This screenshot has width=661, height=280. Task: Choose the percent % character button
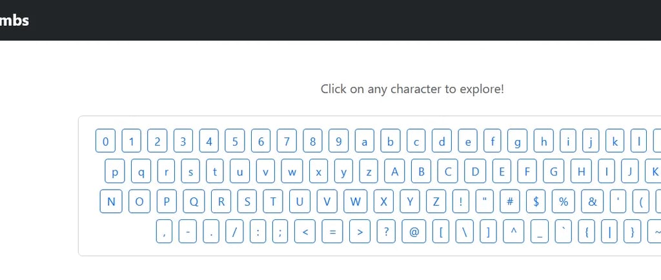tap(564, 201)
